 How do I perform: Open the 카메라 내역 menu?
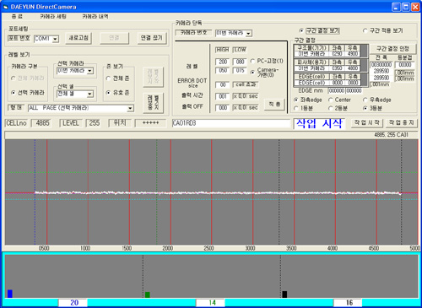click(95, 16)
